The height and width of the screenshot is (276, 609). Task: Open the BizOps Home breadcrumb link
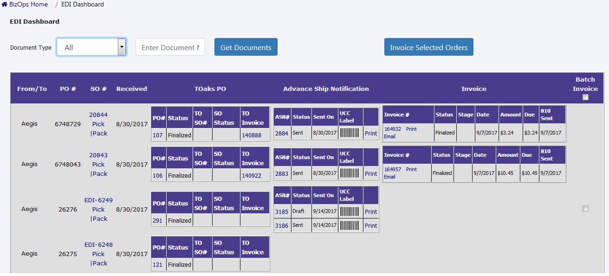pos(28,5)
